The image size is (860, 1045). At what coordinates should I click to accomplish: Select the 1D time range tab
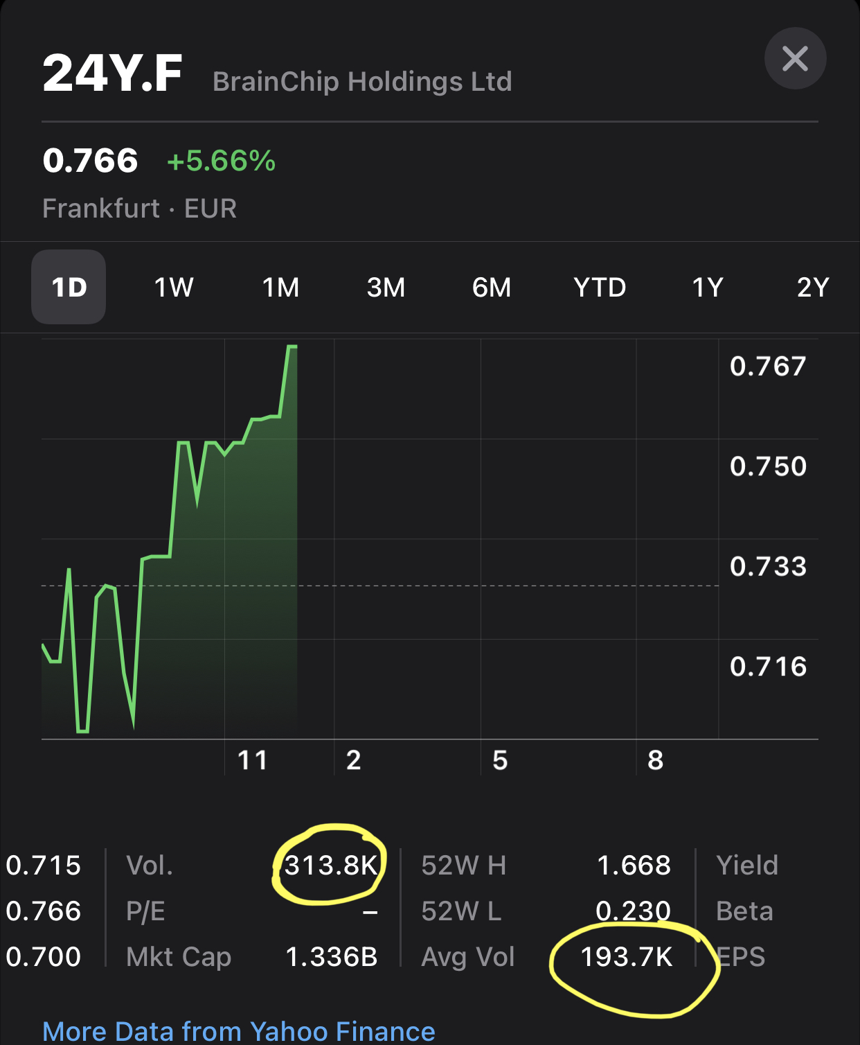(x=69, y=287)
